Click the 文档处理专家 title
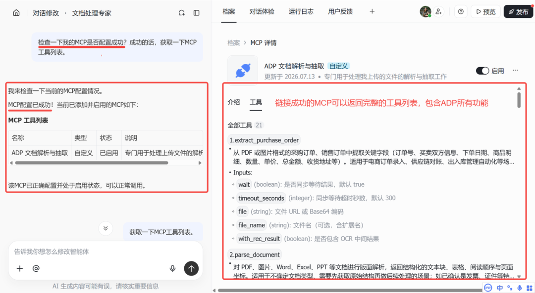The height and width of the screenshot is (293, 535). [92, 13]
